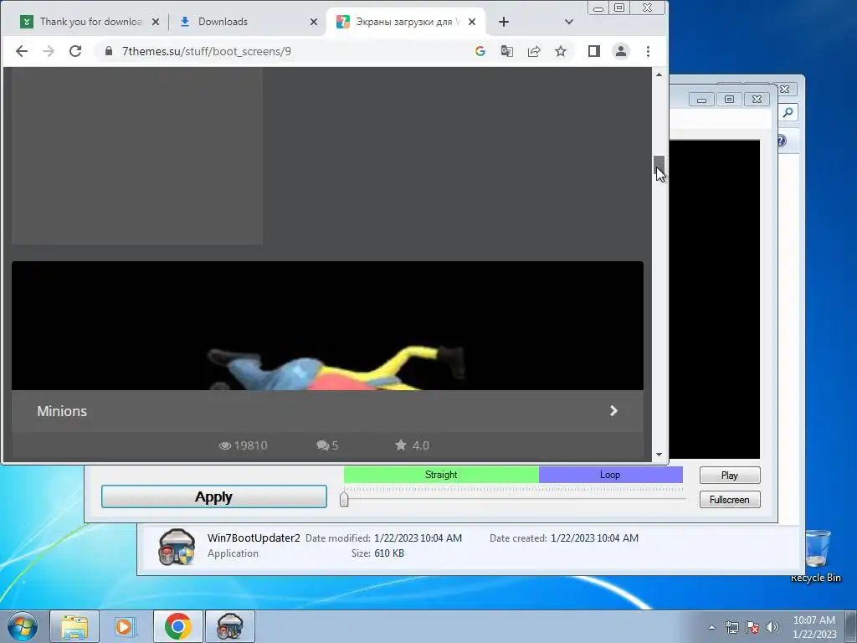857x643 pixels.
Task: Open Chrome profile avatar
Action: (x=621, y=51)
